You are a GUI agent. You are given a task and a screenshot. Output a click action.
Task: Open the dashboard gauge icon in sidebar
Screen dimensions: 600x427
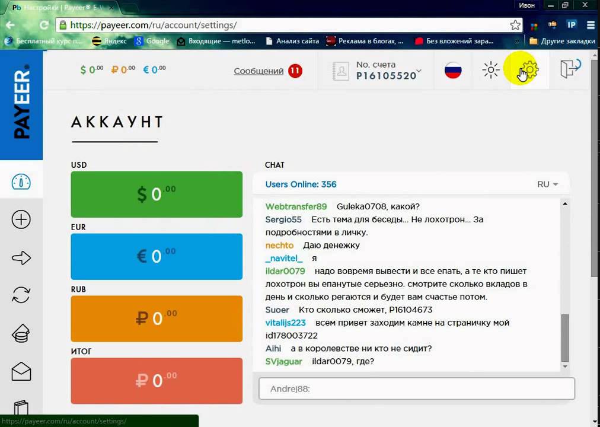21,181
